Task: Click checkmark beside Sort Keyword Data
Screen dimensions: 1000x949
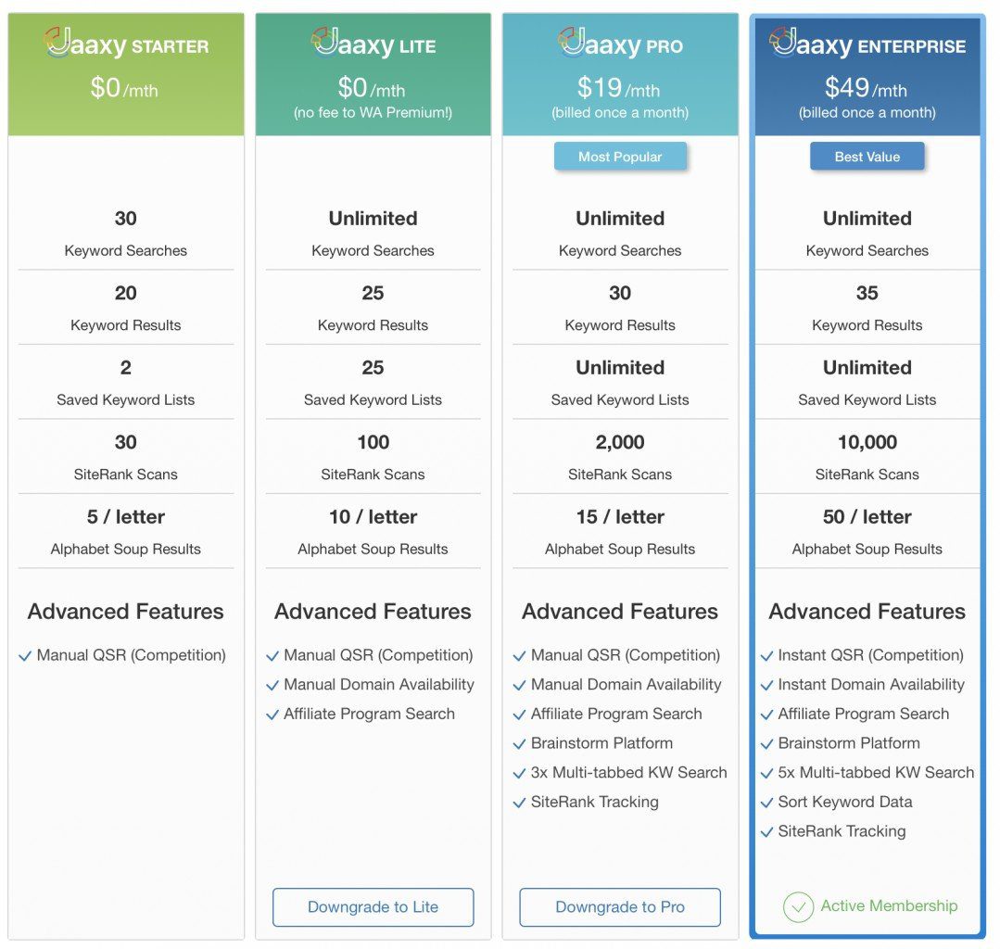Action: click(766, 803)
